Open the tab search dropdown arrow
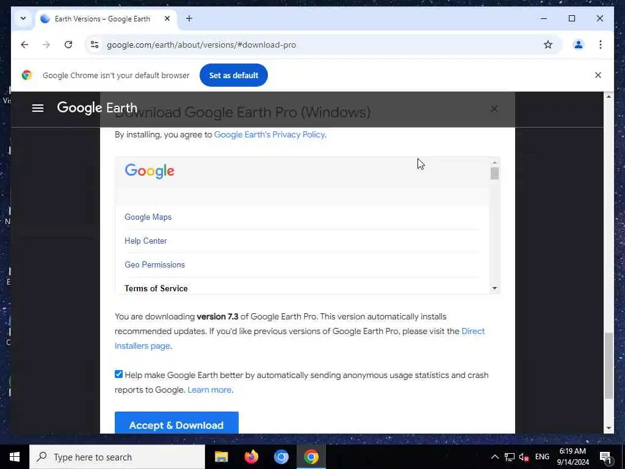This screenshot has height=469, width=625. [23, 18]
